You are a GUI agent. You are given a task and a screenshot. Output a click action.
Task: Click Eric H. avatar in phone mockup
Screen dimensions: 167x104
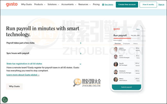tap(115, 57)
